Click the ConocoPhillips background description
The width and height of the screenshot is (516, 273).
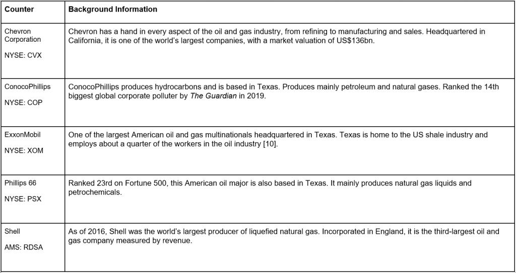click(x=284, y=92)
